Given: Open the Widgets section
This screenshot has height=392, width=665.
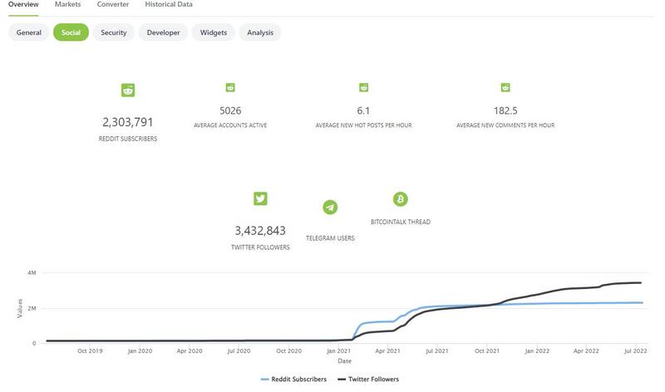Looking at the screenshot, I should (x=212, y=32).
